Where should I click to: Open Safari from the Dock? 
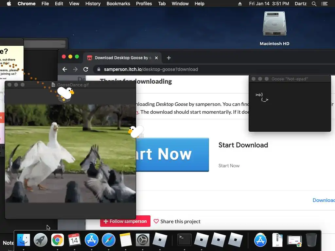109,240
